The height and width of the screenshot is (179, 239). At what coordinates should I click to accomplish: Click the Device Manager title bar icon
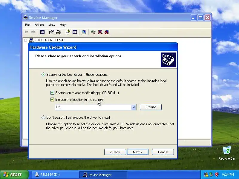(25, 18)
